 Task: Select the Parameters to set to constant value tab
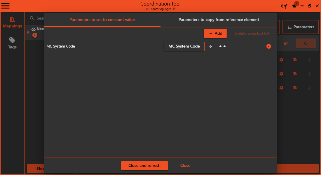pos(102,20)
